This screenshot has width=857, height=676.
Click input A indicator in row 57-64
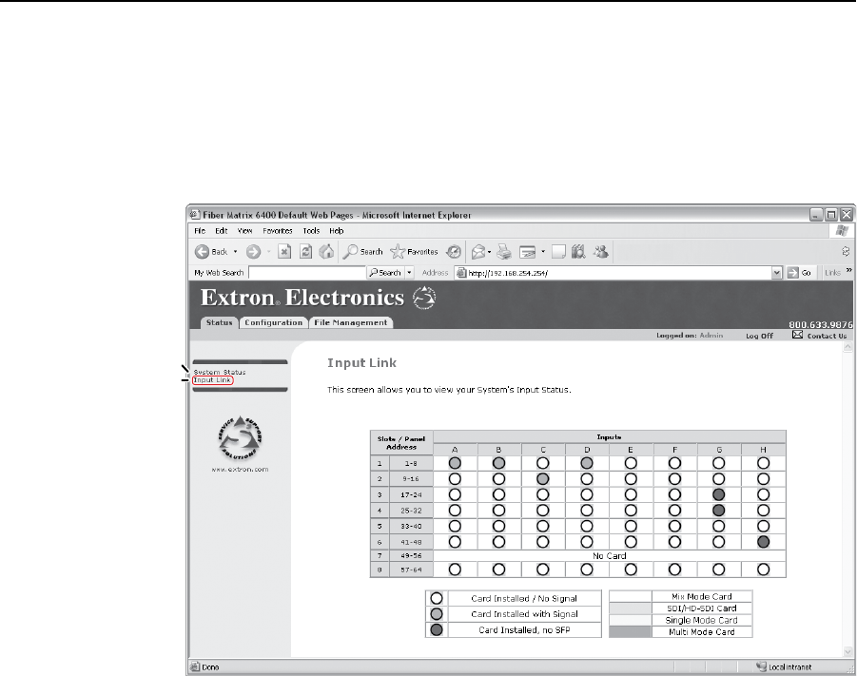coord(455,570)
